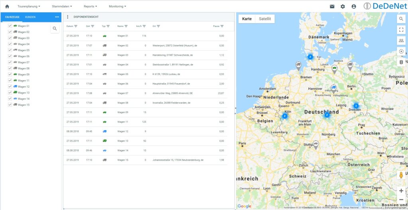Click the home icon in top bar
Viewport: 408px width, 210px height.
click(7, 6)
